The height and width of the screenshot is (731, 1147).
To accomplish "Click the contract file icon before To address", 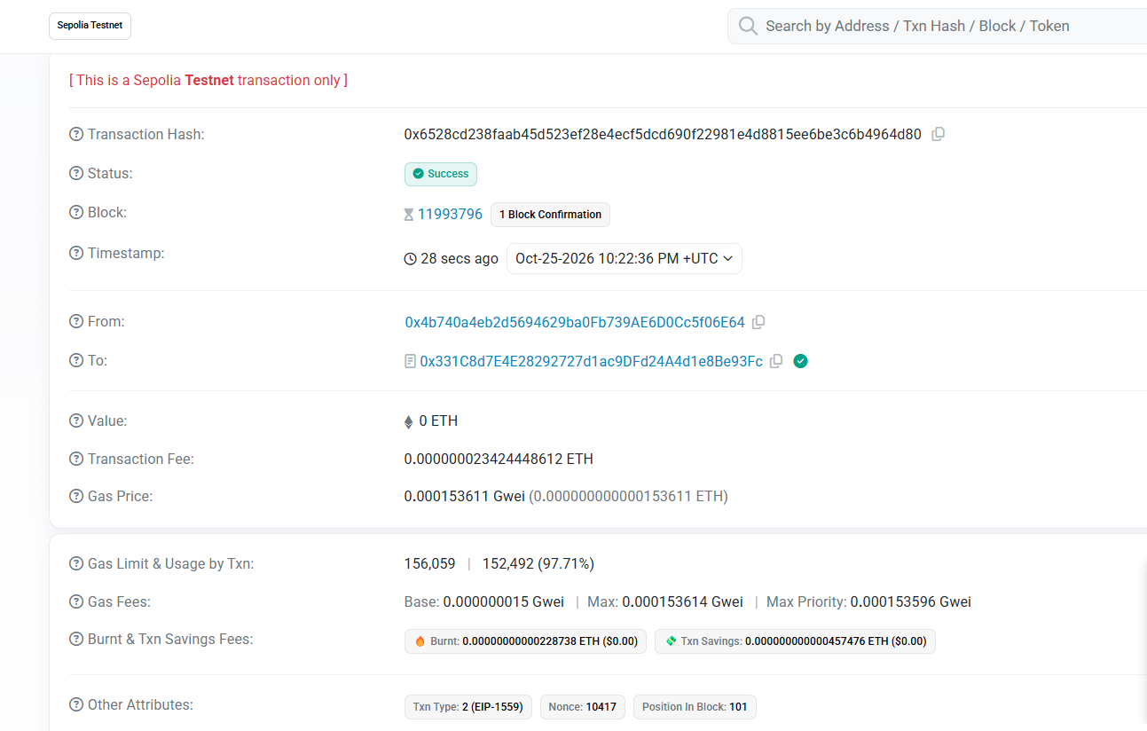I will pos(410,362).
